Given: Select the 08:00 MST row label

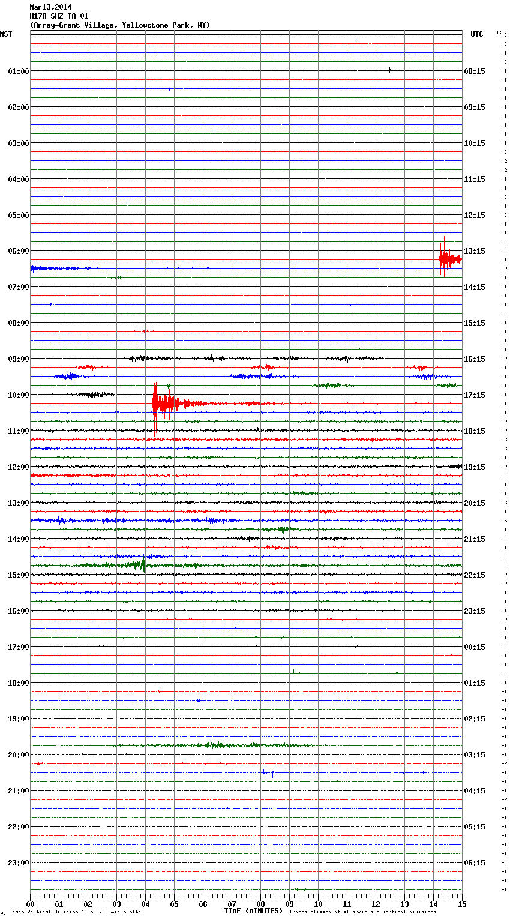Looking at the screenshot, I should click(19, 323).
